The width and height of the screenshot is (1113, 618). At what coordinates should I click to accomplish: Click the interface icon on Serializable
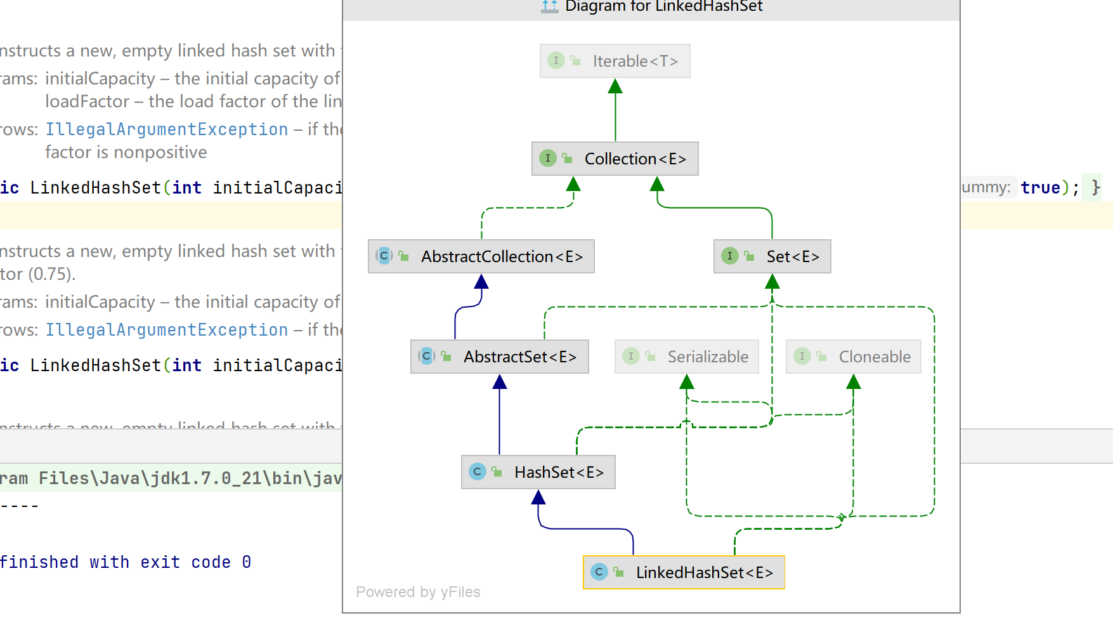pos(631,356)
